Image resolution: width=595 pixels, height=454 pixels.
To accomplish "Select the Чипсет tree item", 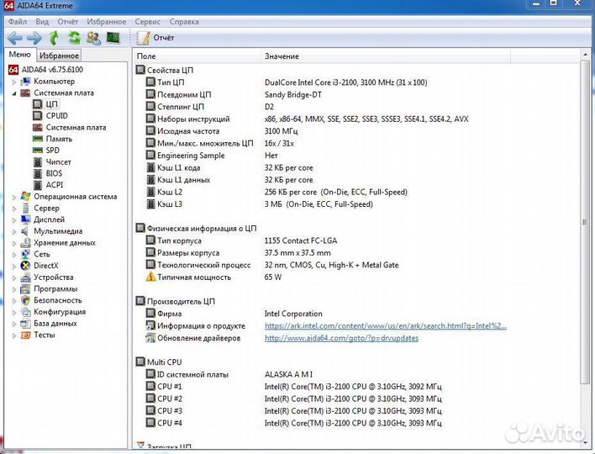I will pyautogui.click(x=52, y=162).
